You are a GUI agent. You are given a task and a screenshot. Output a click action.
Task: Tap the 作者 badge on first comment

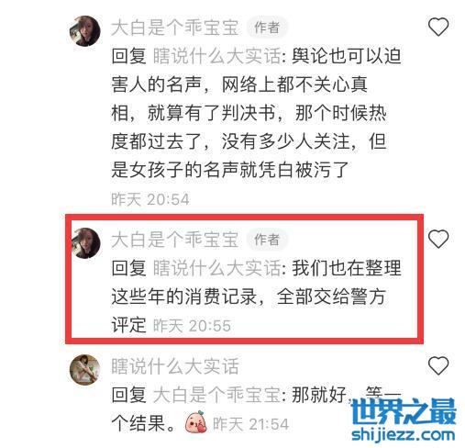point(267,28)
